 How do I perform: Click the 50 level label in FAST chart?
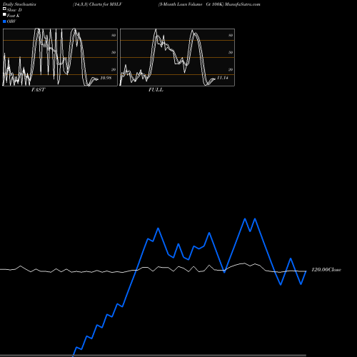pos(114,52)
